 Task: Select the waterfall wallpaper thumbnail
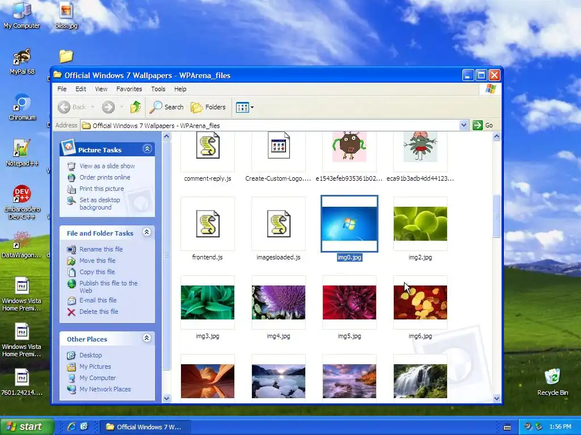click(420, 381)
